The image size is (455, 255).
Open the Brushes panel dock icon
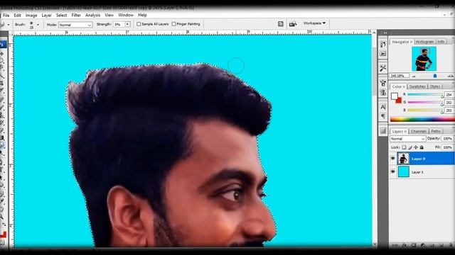[383, 84]
